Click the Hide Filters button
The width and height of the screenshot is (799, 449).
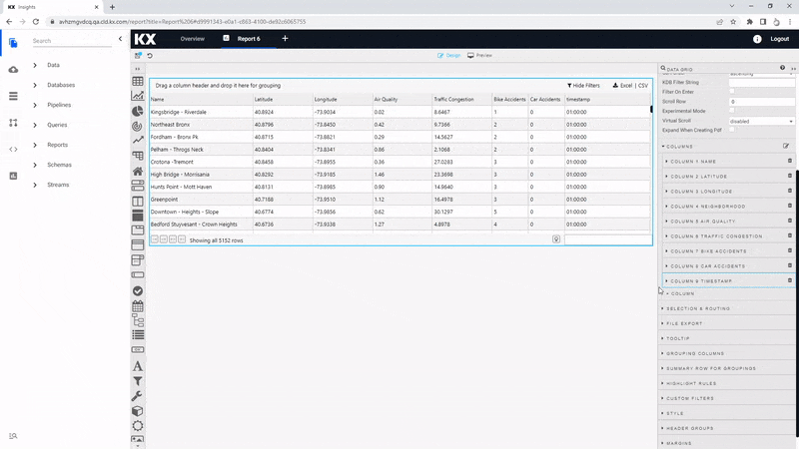tap(583, 86)
